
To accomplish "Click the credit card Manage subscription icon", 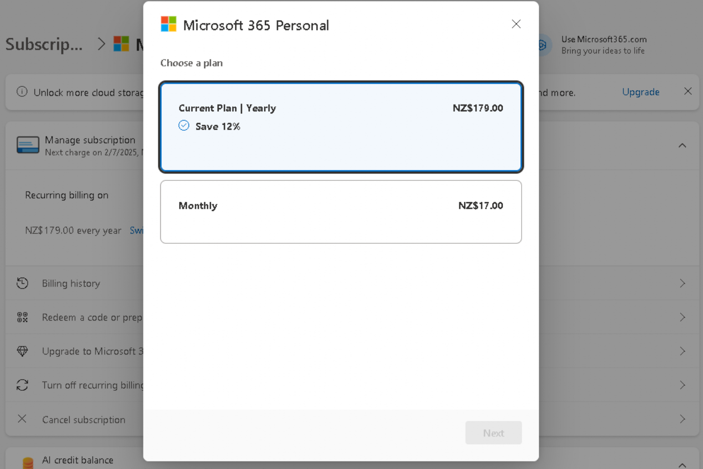I will pyautogui.click(x=28, y=145).
